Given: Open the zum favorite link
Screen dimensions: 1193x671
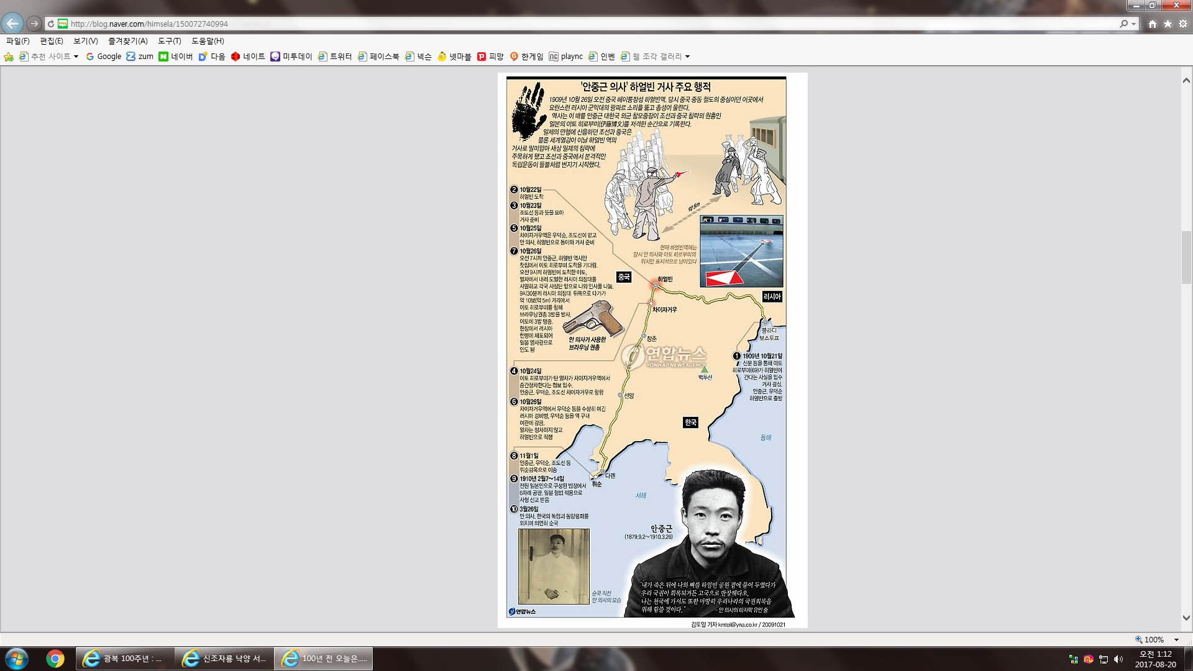Looking at the screenshot, I should coord(140,57).
